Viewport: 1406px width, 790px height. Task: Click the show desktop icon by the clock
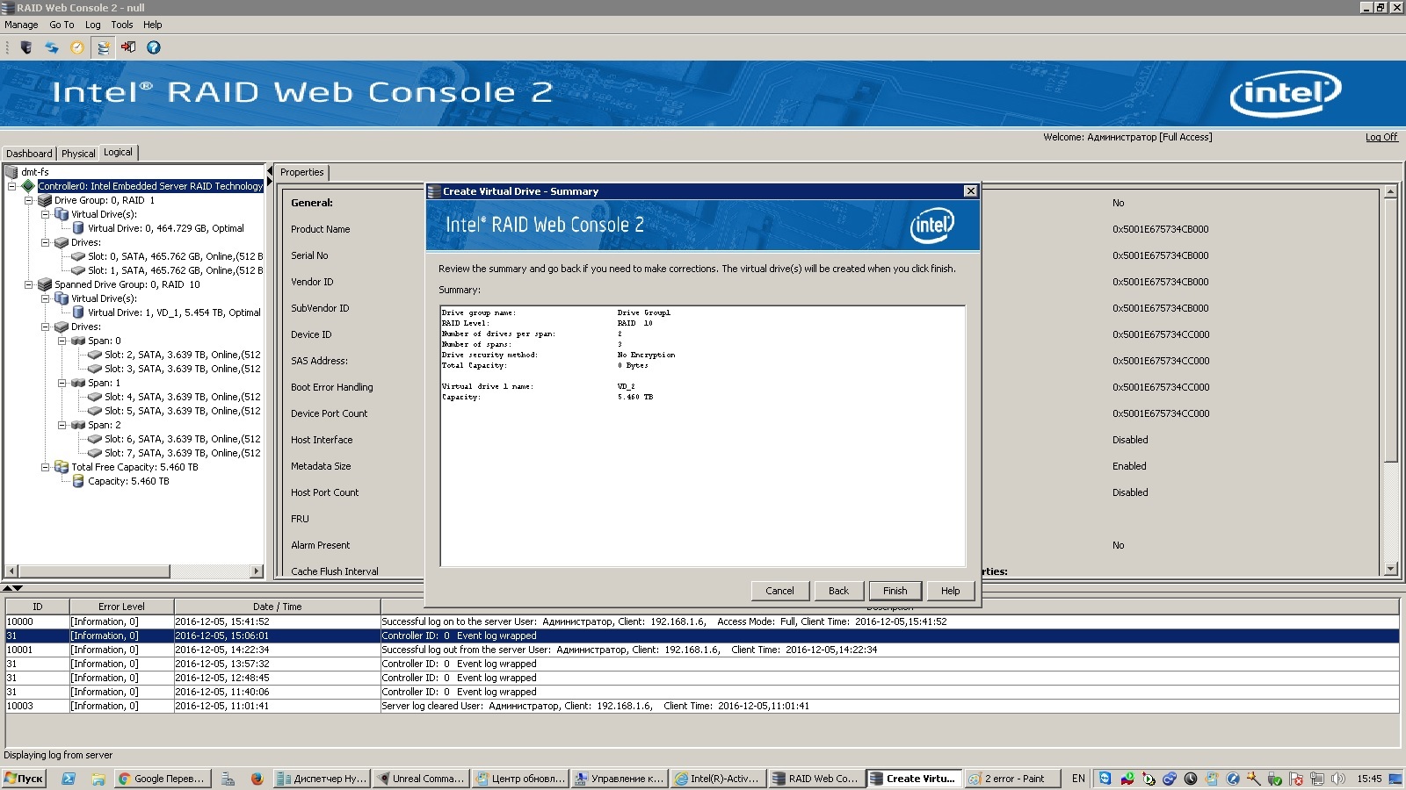[x=1395, y=779]
